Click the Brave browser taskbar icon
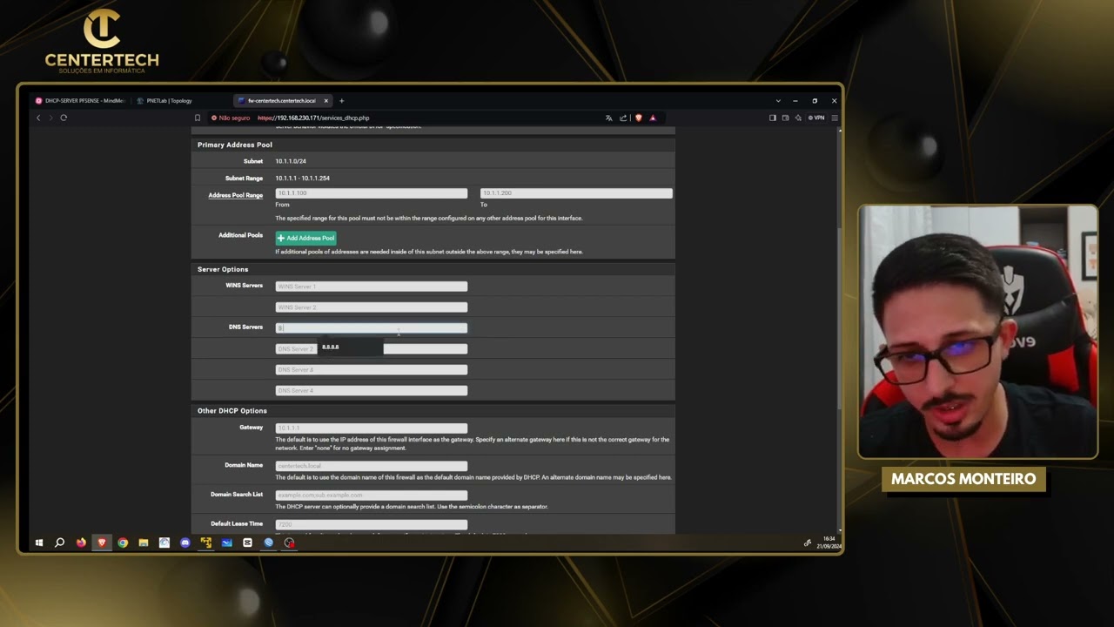Image resolution: width=1114 pixels, height=627 pixels. pyautogui.click(x=102, y=543)
